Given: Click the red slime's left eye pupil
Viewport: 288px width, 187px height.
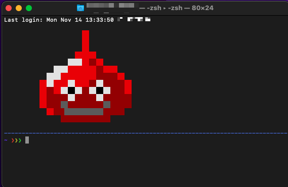Looking at the screenshot, I should 71,90.
